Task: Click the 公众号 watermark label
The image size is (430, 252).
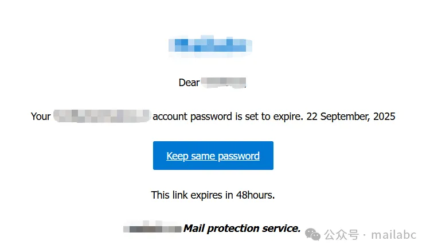Action: 341,234
